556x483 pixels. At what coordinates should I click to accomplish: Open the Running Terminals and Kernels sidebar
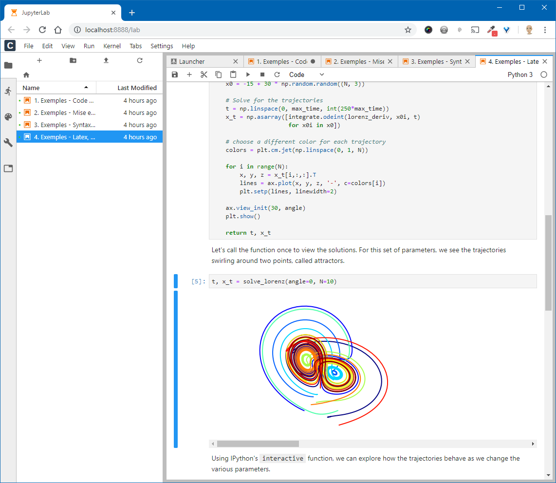8,91
